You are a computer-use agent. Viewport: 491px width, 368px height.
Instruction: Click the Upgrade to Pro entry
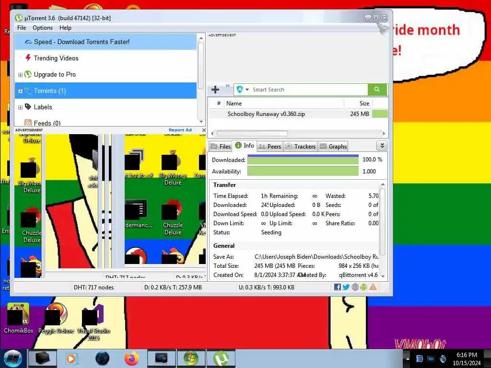pyautogui.click(x=55, y=74)
